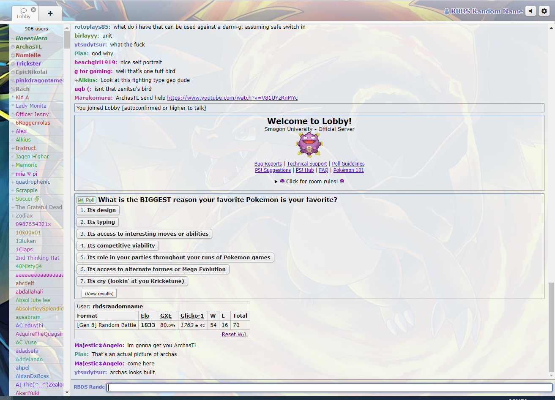Image resolution: width=555 pixels, height=400 pixels.
Task: Select user Absol lute lee in the user list
Action: (x=36, y=300)
